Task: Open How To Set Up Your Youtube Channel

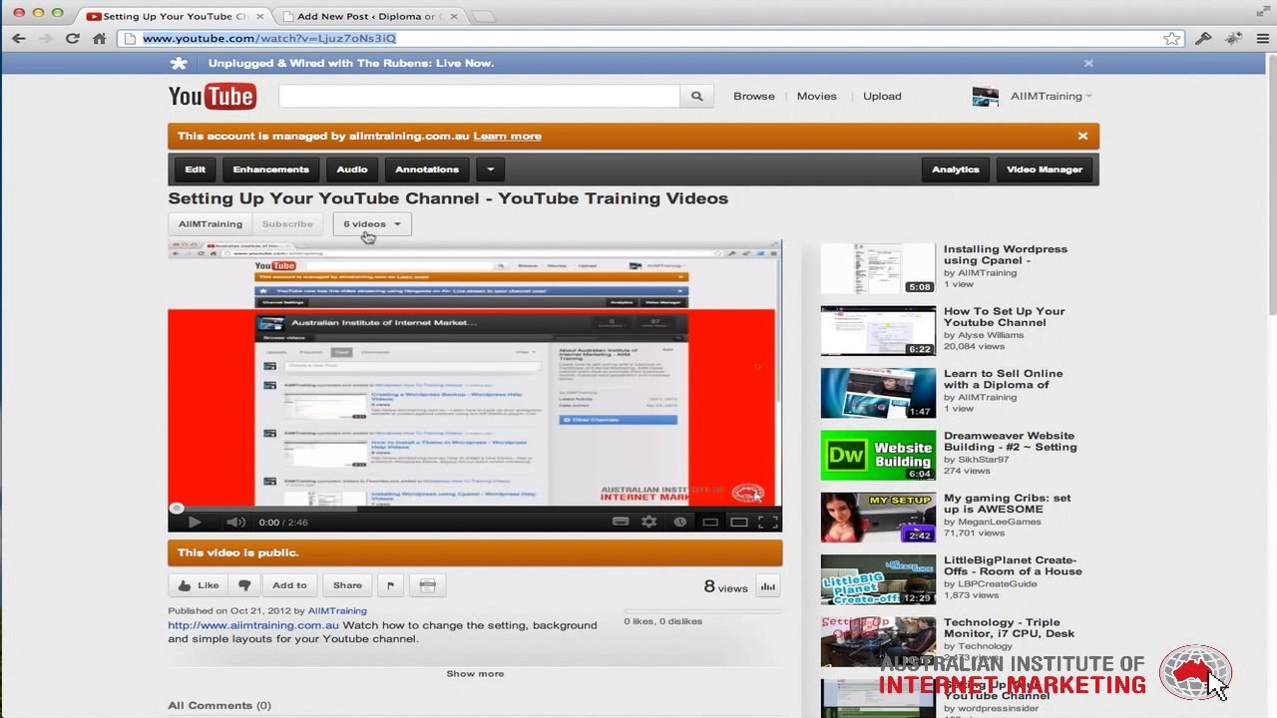Action: (1005, 317)
